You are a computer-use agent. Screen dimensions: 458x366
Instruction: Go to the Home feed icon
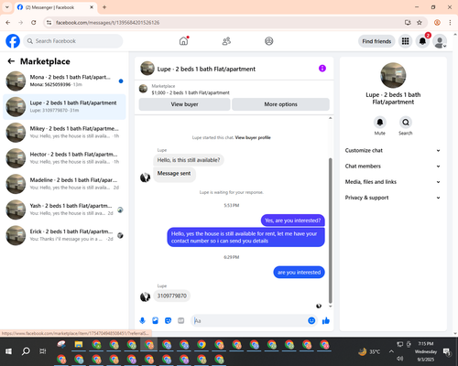pos(183,41)
